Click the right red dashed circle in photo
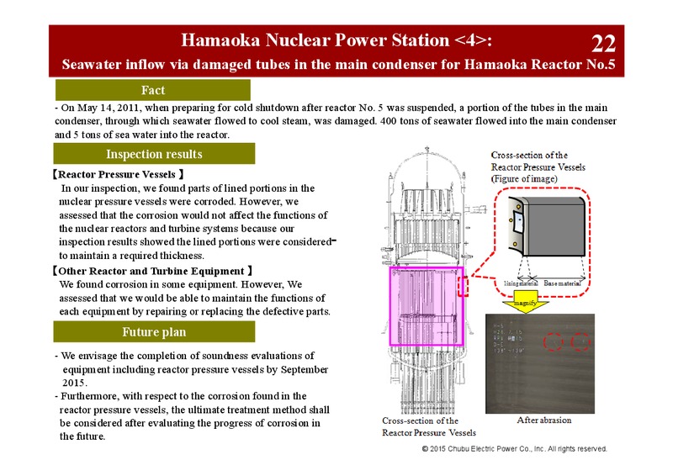This screenshot has width=673, height=476. (580, 341)
